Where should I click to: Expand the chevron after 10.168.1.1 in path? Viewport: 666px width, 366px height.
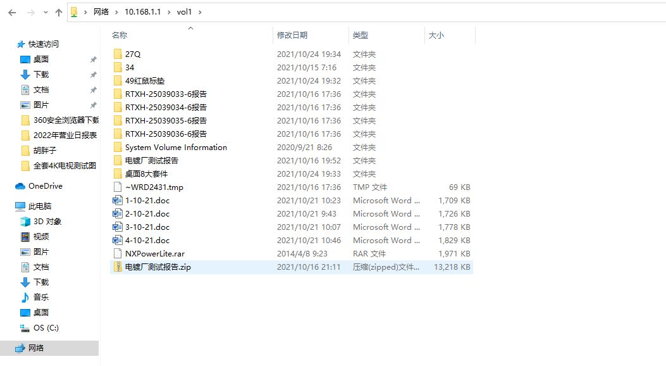pyautogui.click(x=169, y=12)
